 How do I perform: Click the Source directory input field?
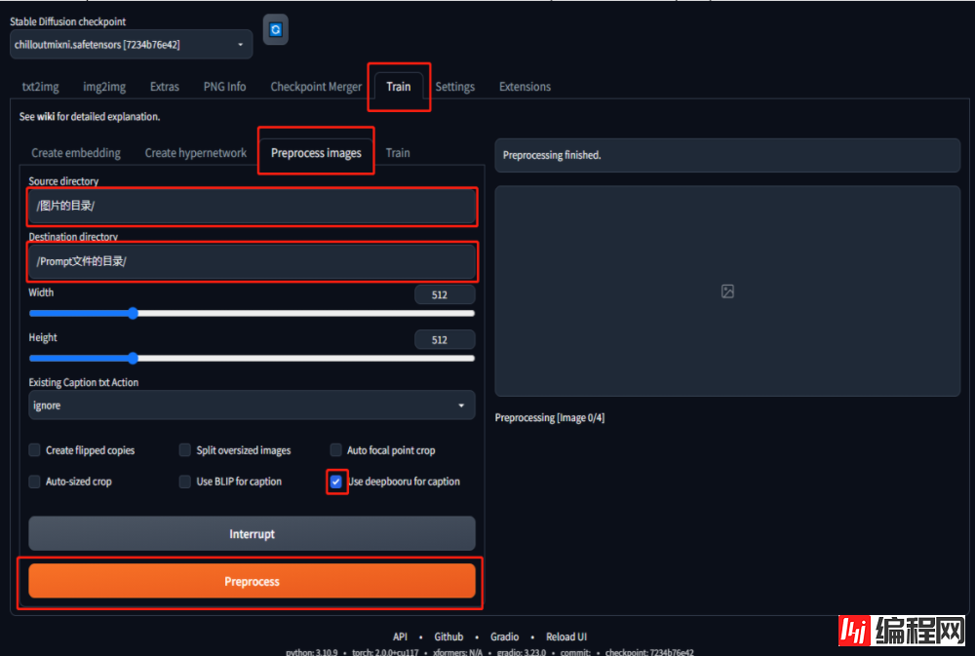coord(252,207)
